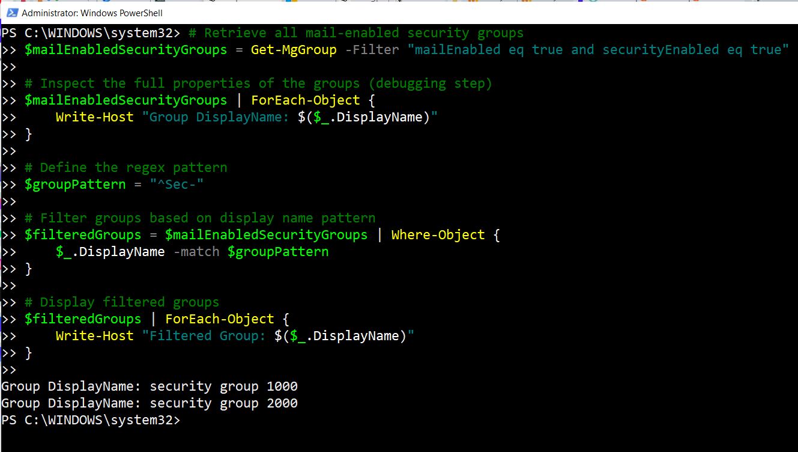Click the "^Sec-" regex pattern string
The width and height of the screenshot is (798, 452).
[x=177, y=185]
